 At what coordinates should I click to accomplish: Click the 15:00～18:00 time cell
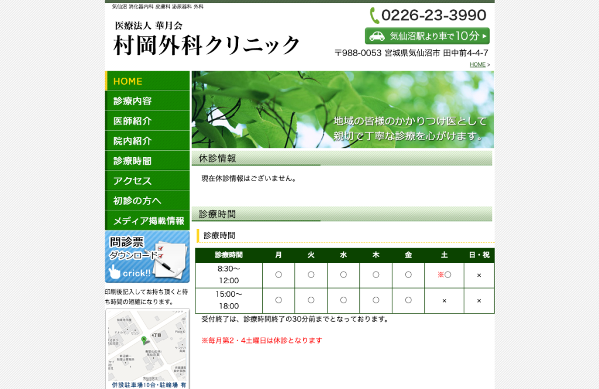tap(229, 301)
